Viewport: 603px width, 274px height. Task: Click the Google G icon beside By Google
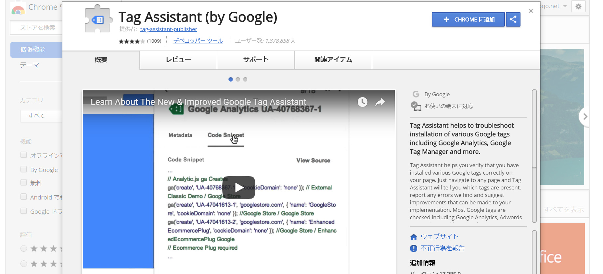[416, 94]
